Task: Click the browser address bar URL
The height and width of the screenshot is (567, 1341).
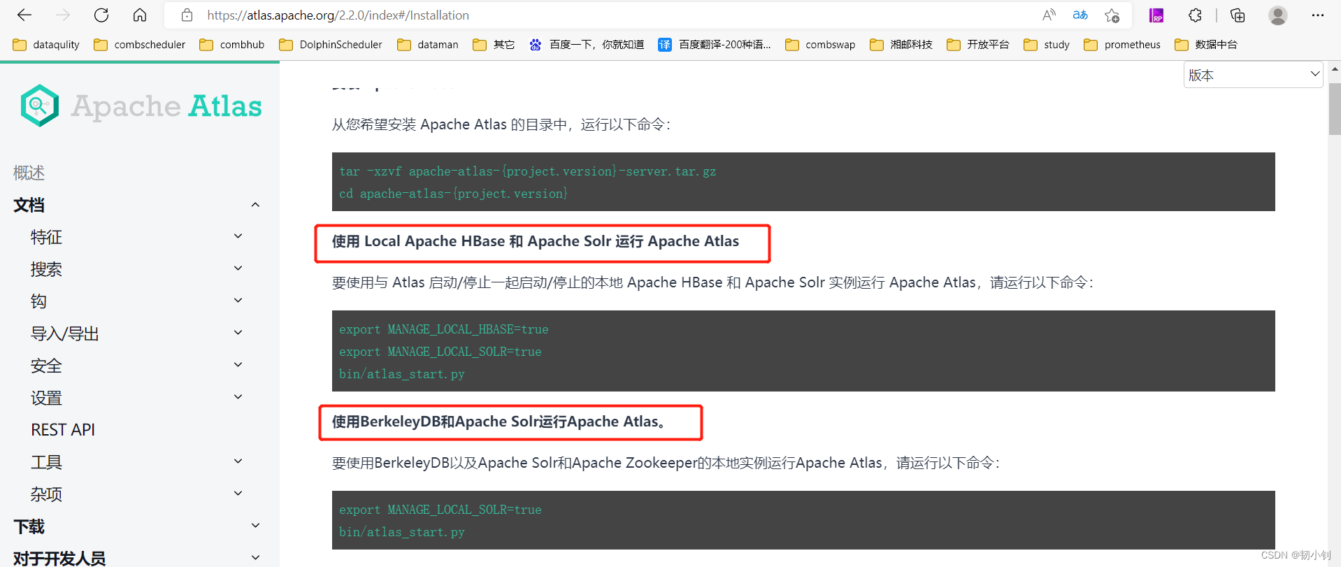Action: [338, 15]
